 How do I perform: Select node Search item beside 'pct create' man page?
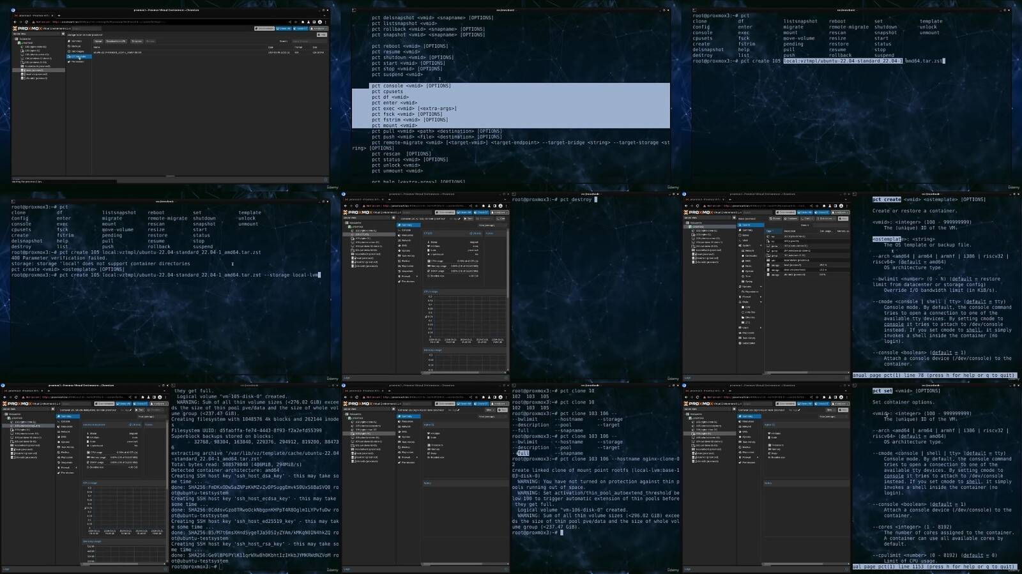coord(751,225)
